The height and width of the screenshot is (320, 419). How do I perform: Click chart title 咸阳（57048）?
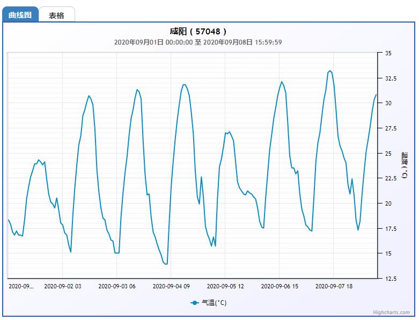click(x=198, y=32)
